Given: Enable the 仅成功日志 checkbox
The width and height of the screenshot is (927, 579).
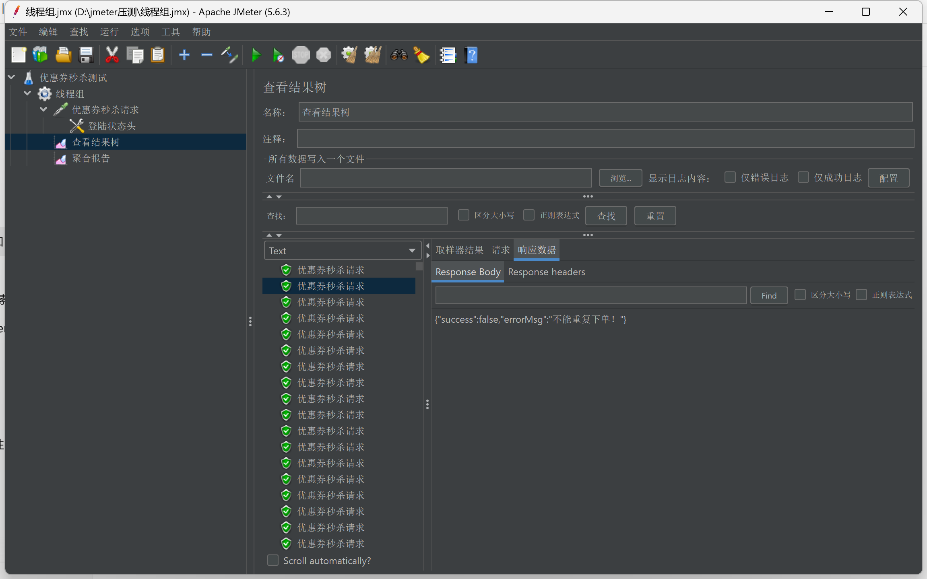Looking at the screenshot, I should [803, 177].
